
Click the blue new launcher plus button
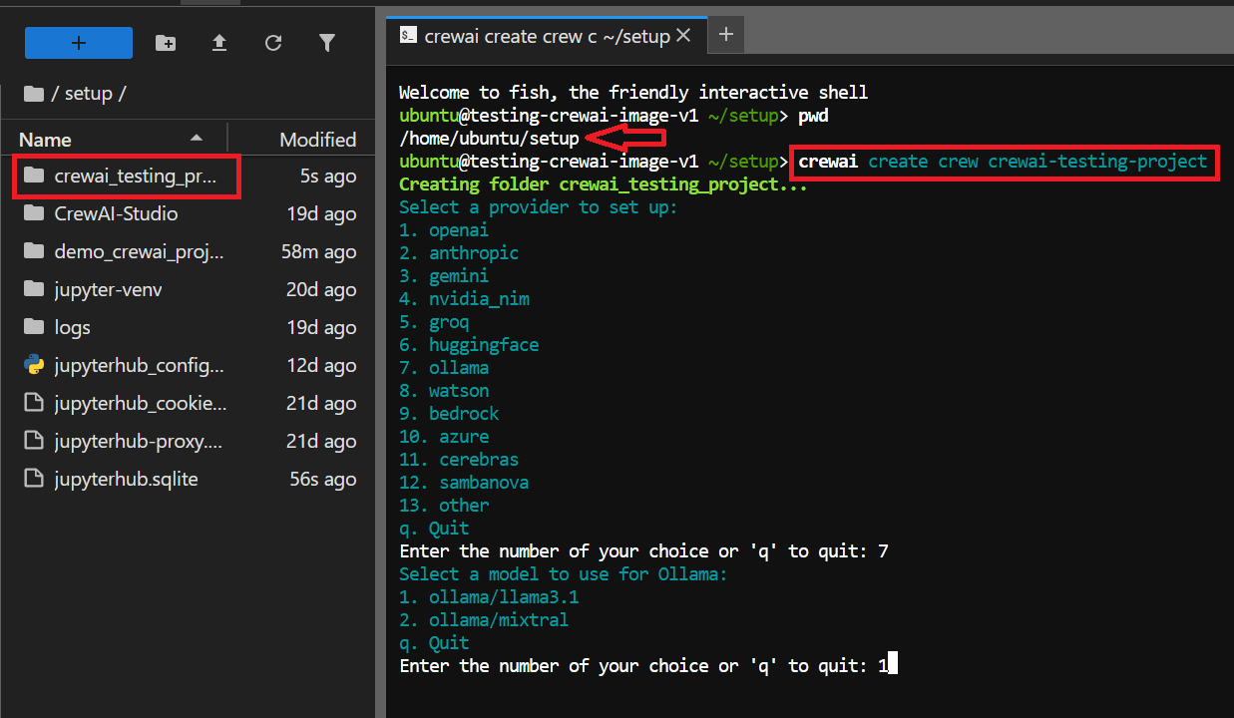click(x=79, y=43)
